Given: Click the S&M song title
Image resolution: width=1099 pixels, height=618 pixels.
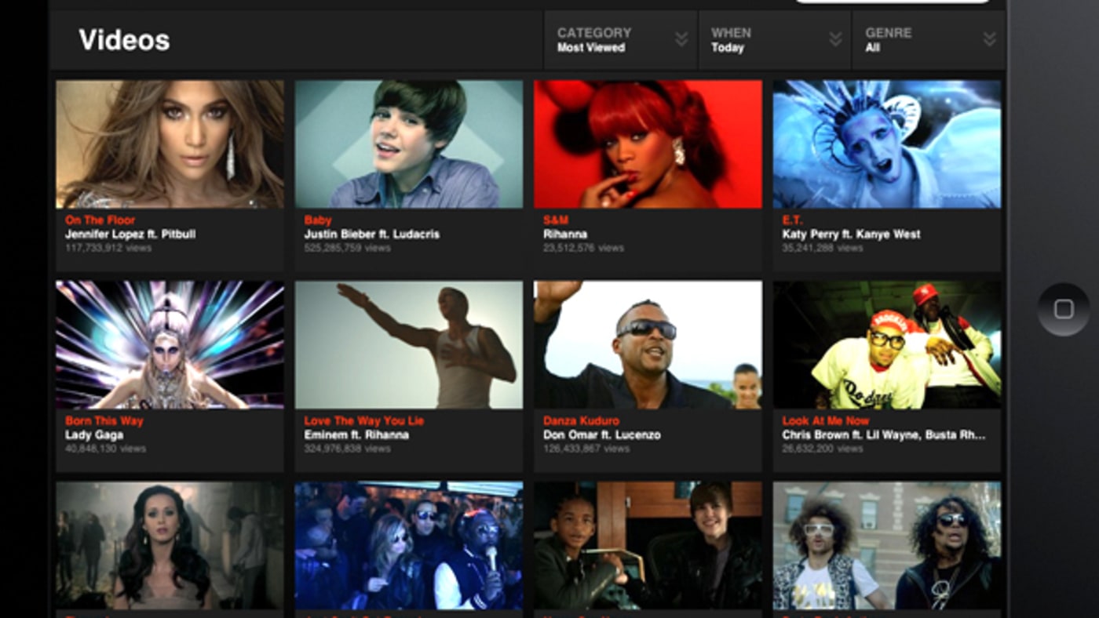Looking at the screenshot, I should [x=555, y=220].
